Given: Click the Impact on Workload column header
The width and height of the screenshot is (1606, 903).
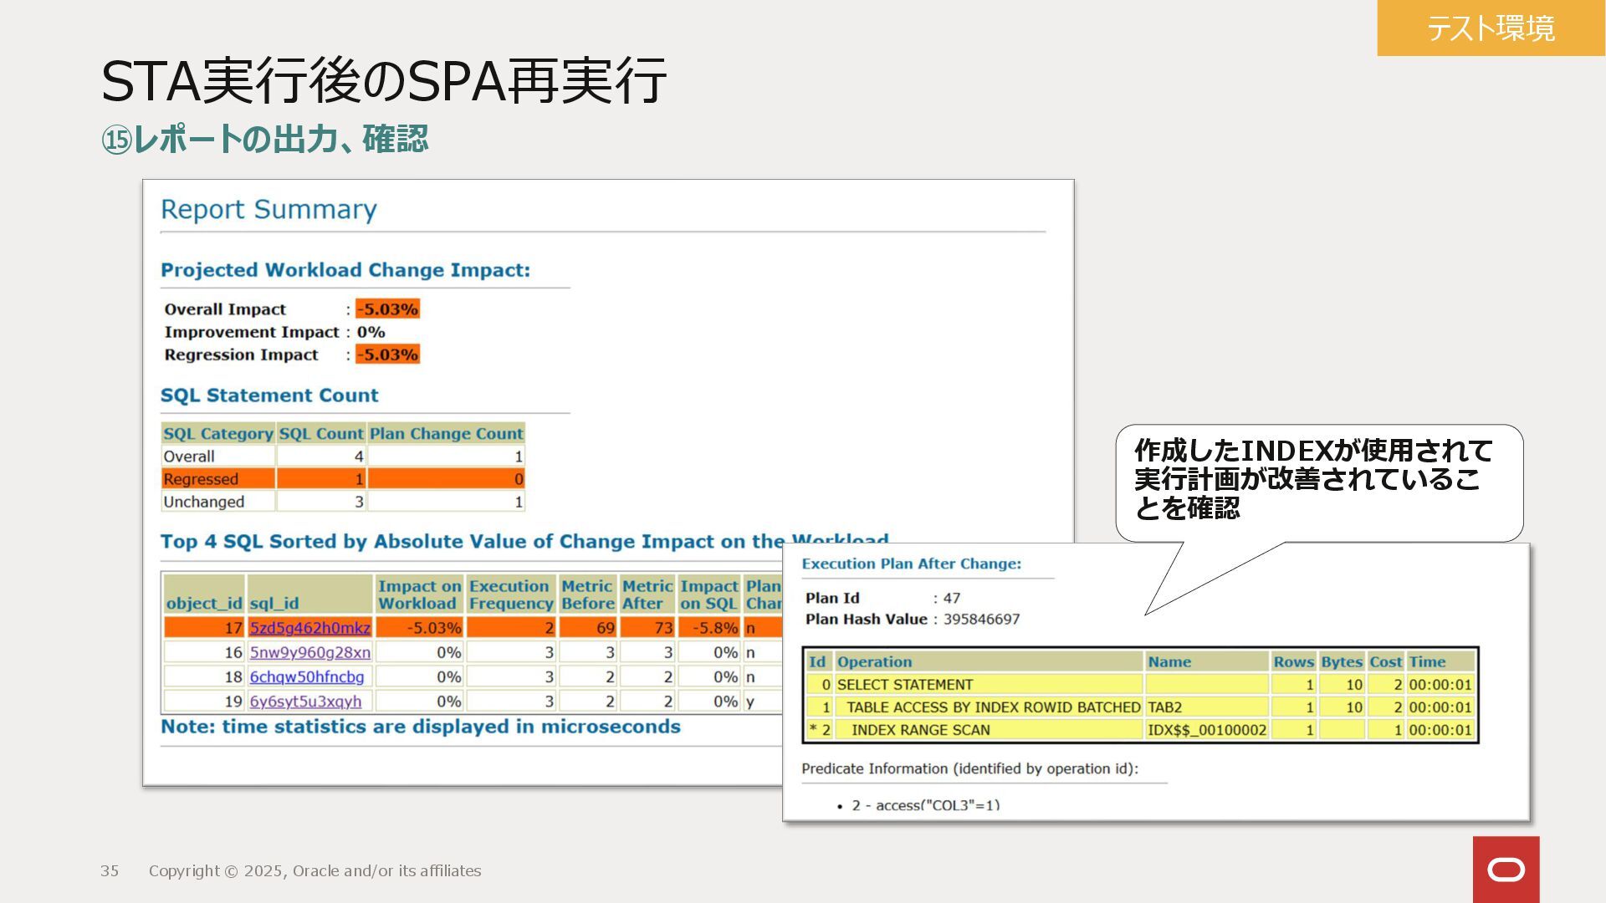Looking at the screenshot, I should (419, 594).
